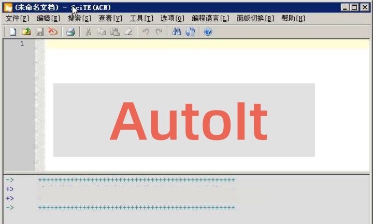Open the 文件[F] menu

(18, 18)
